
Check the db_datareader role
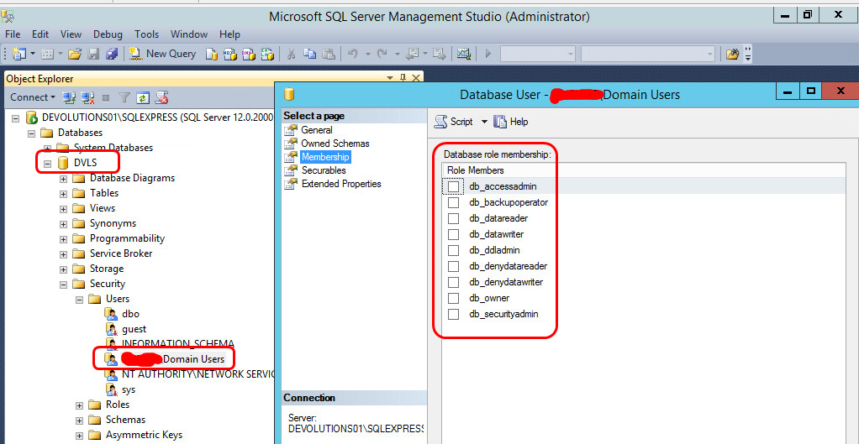point(453,218)
